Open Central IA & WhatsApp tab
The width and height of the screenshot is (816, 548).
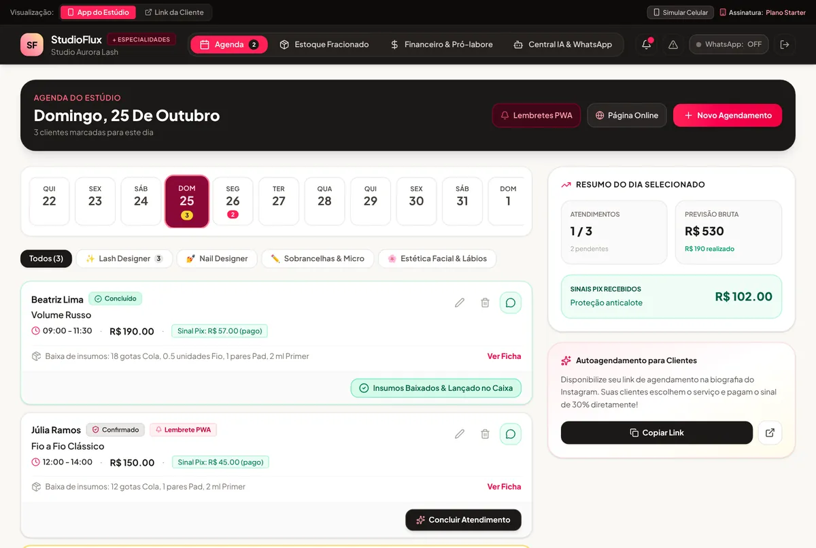point(563,44)
